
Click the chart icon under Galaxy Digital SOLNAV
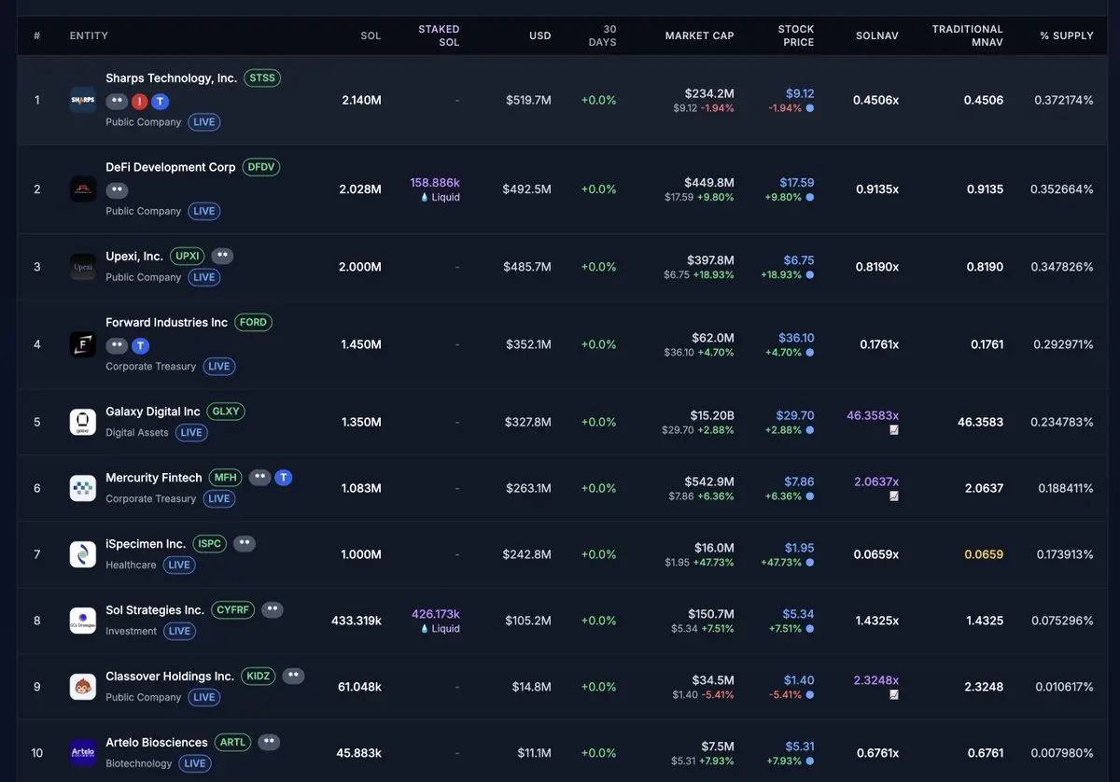pyautogui.click(x=894, y=430)
